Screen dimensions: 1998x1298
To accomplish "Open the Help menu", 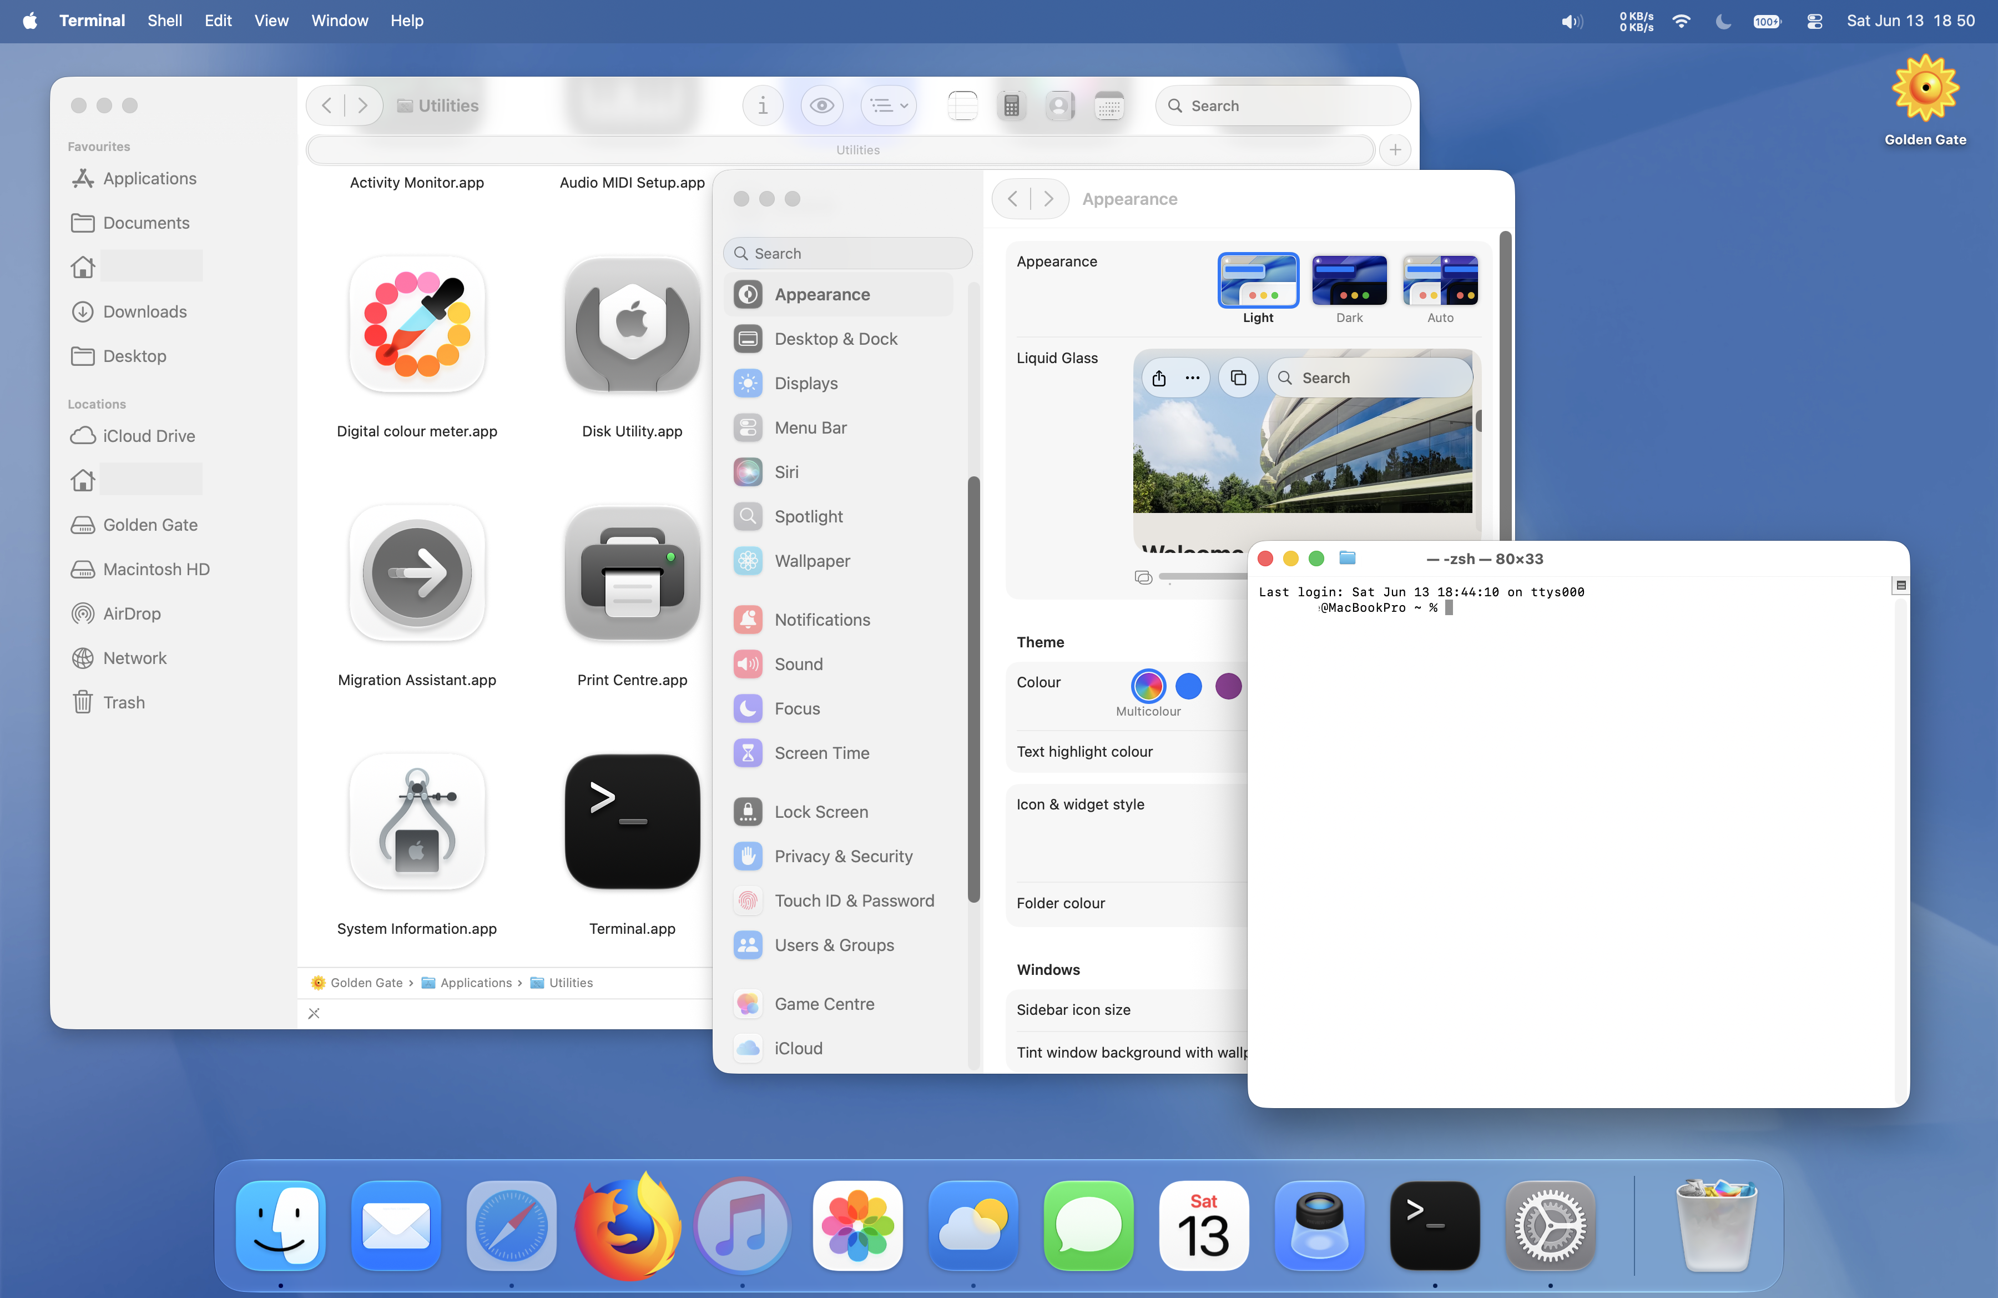I will 406,21.
